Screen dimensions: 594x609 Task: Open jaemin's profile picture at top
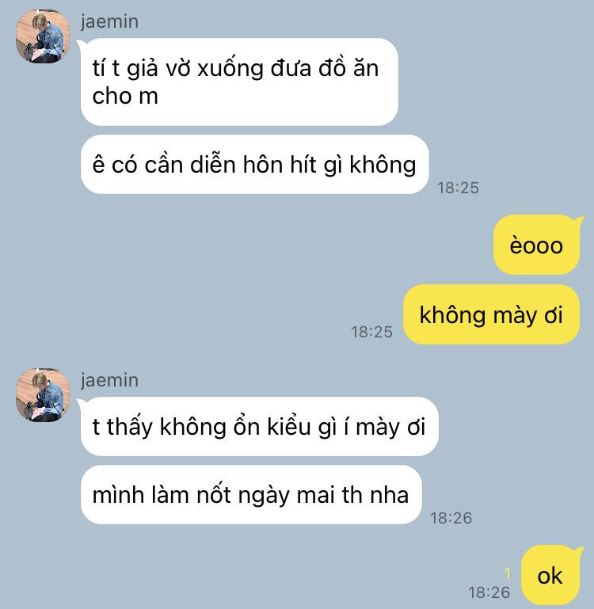(43, 36)
